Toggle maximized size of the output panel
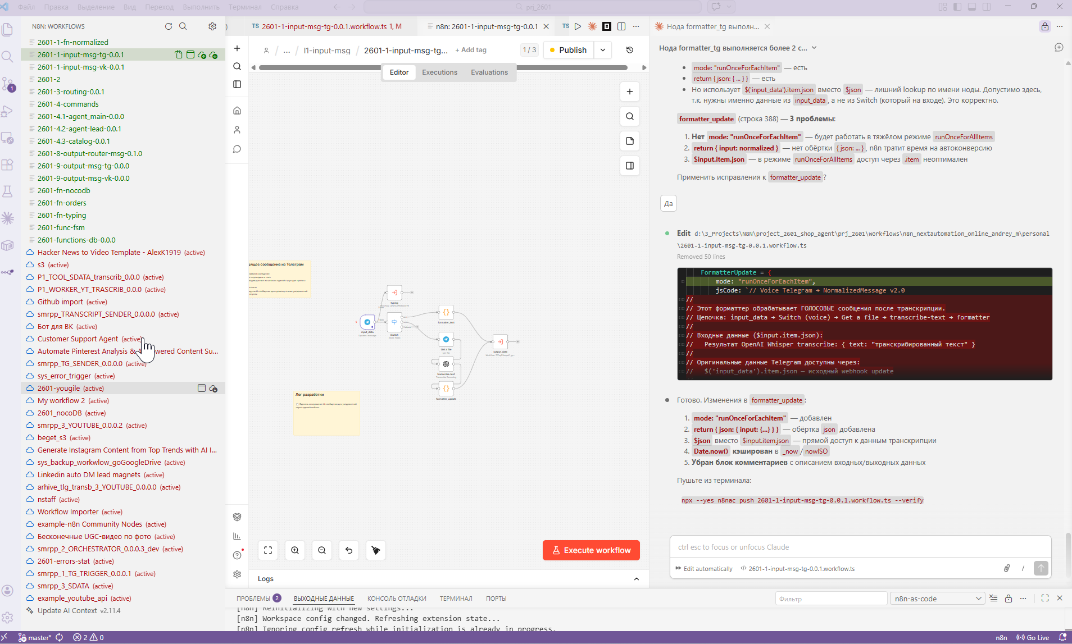The image size is (1072, 644). click(x=1045, y=599)
